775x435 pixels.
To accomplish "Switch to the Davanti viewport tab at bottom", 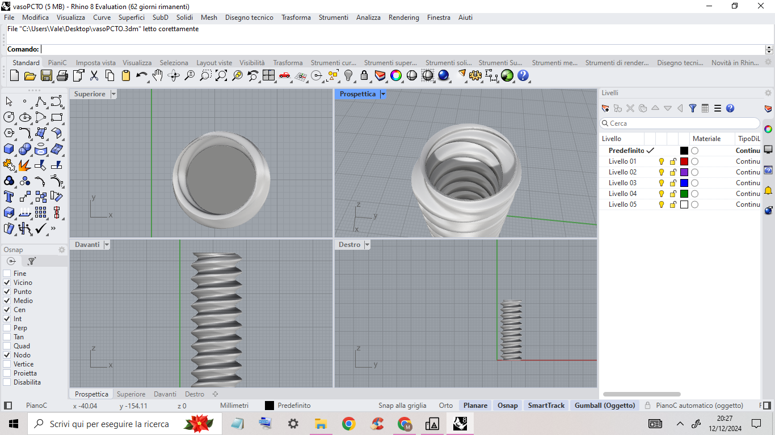I will click(165, 394).
